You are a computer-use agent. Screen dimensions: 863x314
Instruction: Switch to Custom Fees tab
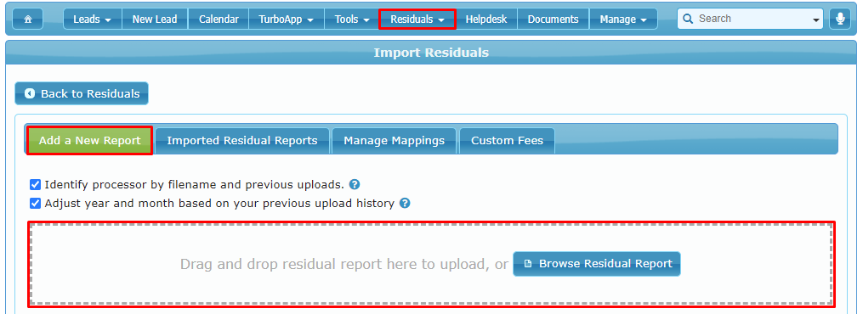coord(507,141)
